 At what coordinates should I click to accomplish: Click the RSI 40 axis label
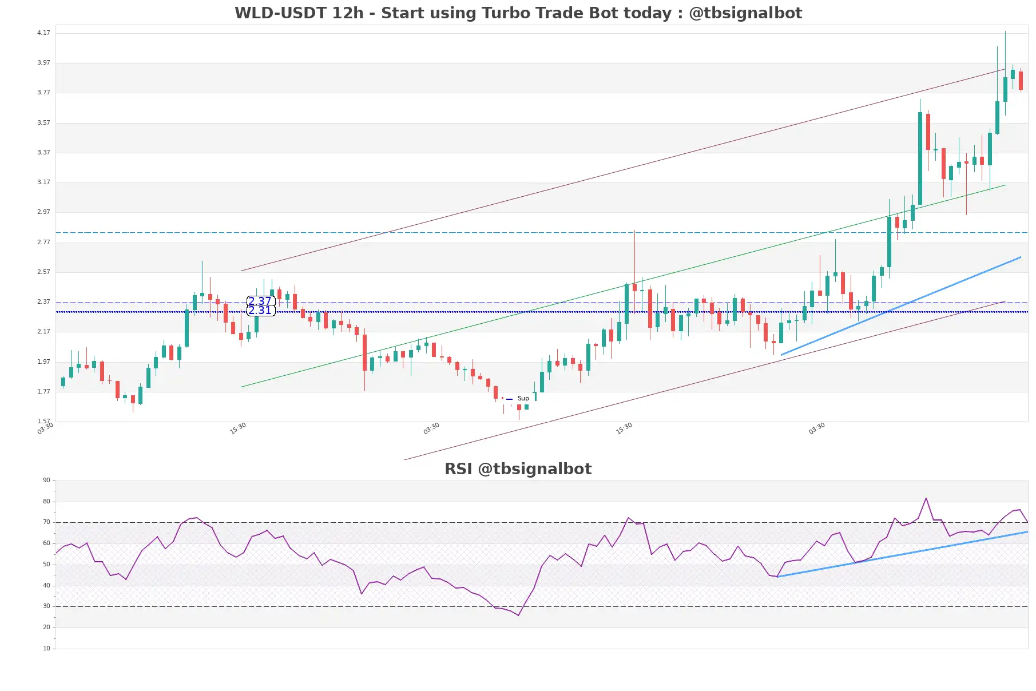tap(46, 585)
